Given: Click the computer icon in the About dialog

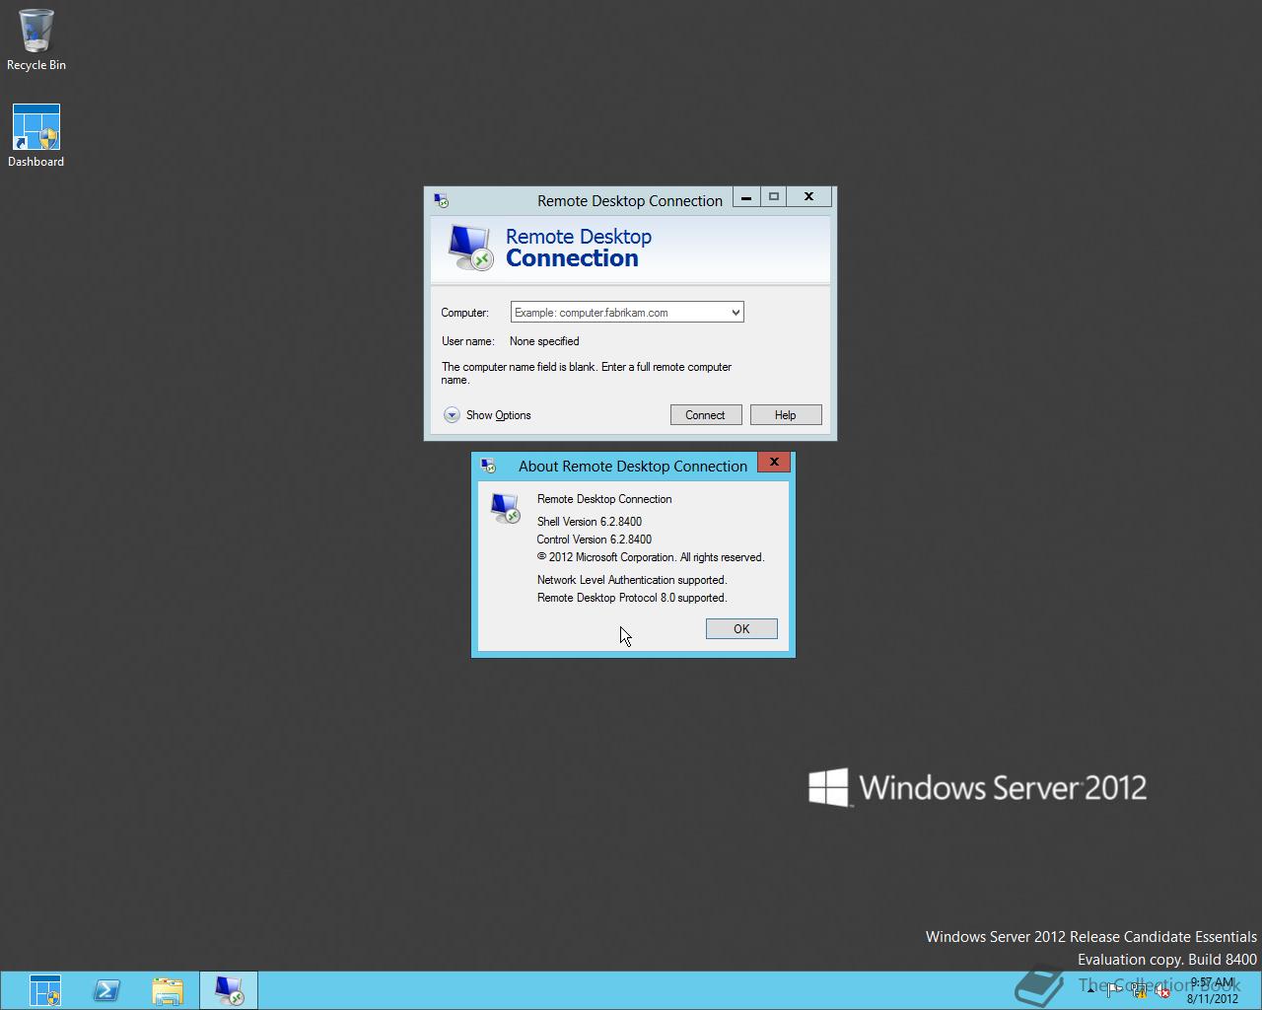Looking at the screenshot, I should (x=505, y=507).
